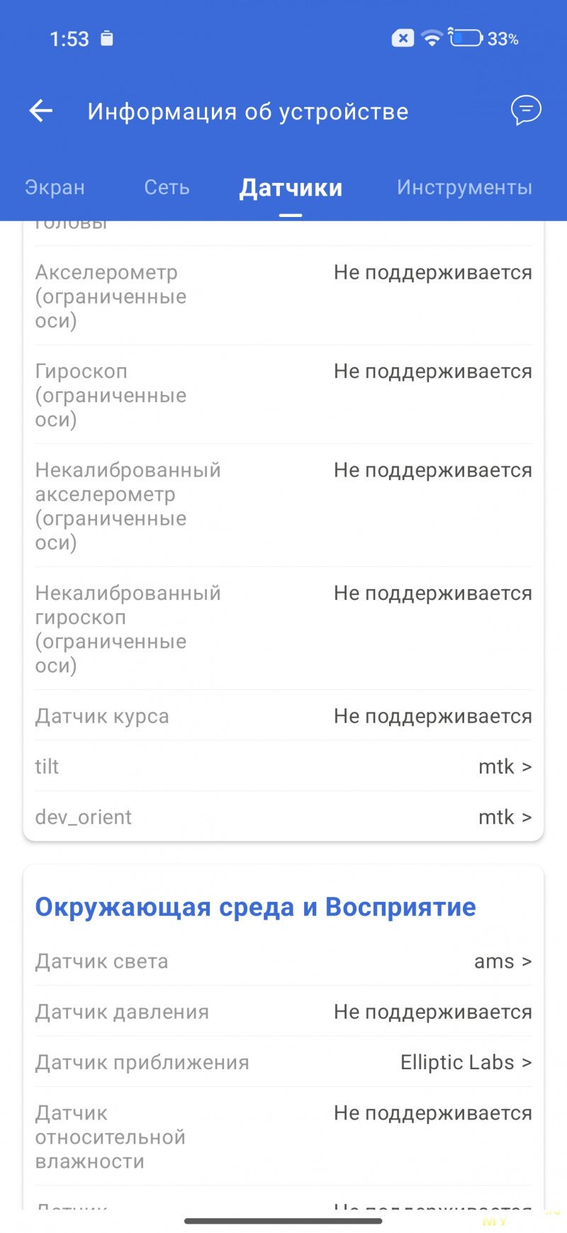Expand dev_orient sensor mtk details
Image resolution: width=567 pixels, height=1233 pixels.
tap(505, 817)
